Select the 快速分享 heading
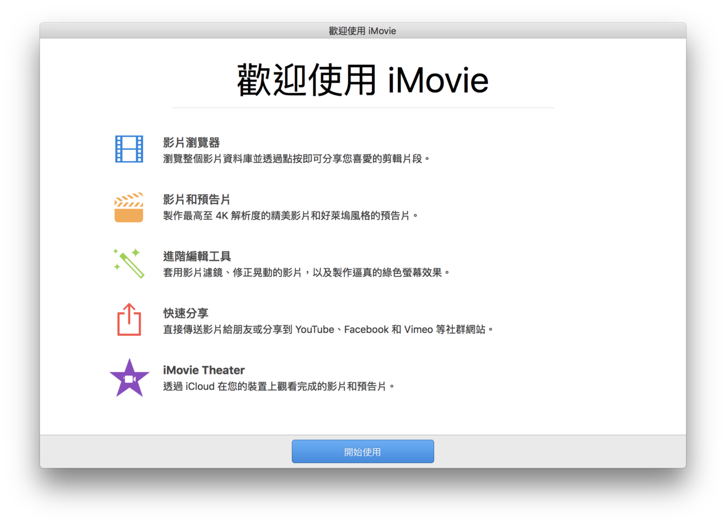Image resolution: width=726 pixels, height=525 pixels. (x=186, y=313)
